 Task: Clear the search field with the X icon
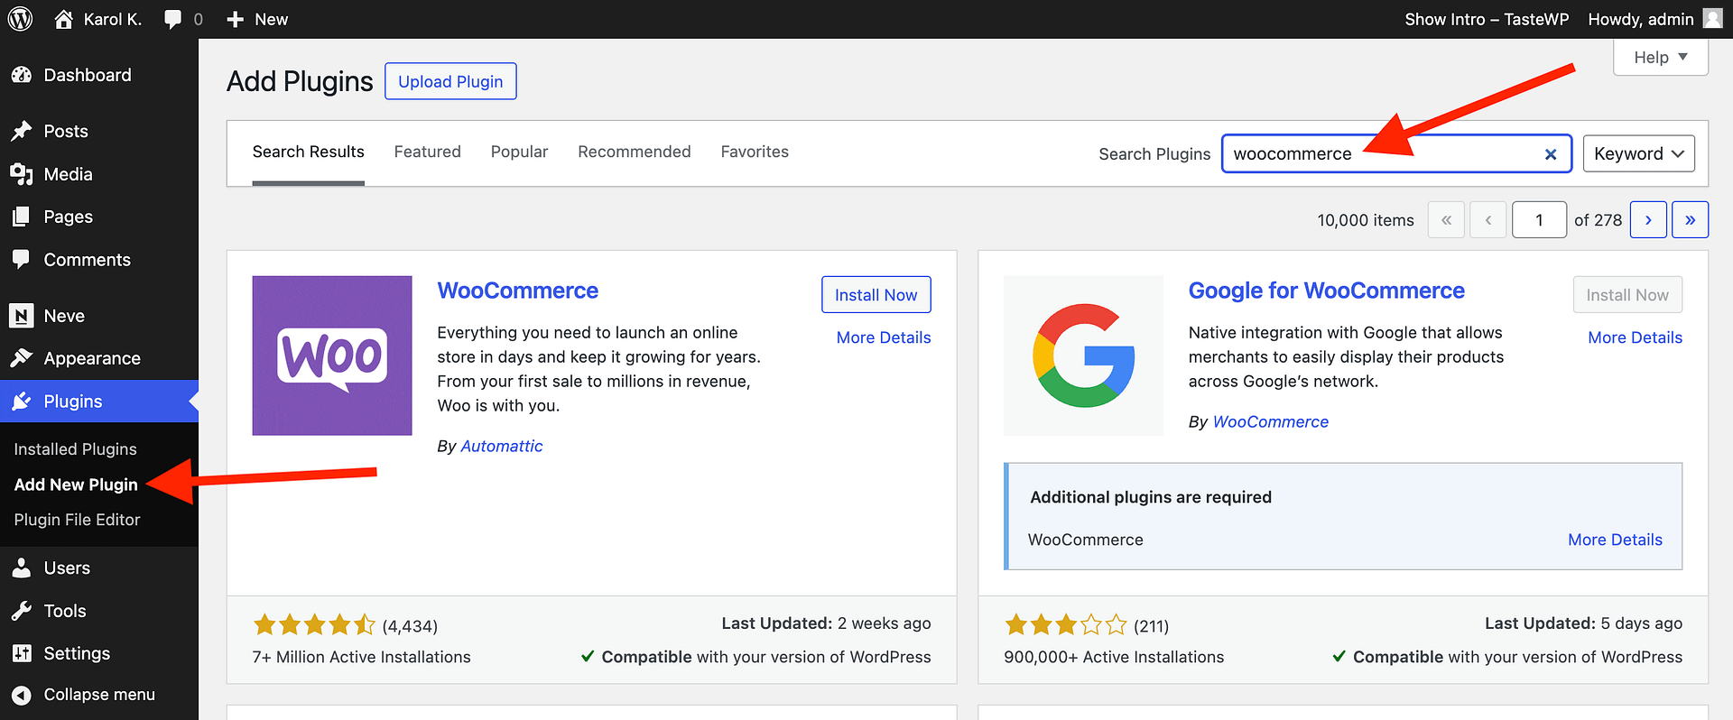coord(1551,154)
